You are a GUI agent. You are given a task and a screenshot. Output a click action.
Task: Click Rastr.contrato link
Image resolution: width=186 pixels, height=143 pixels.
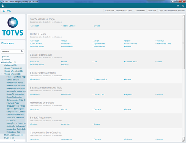(99, 47)
